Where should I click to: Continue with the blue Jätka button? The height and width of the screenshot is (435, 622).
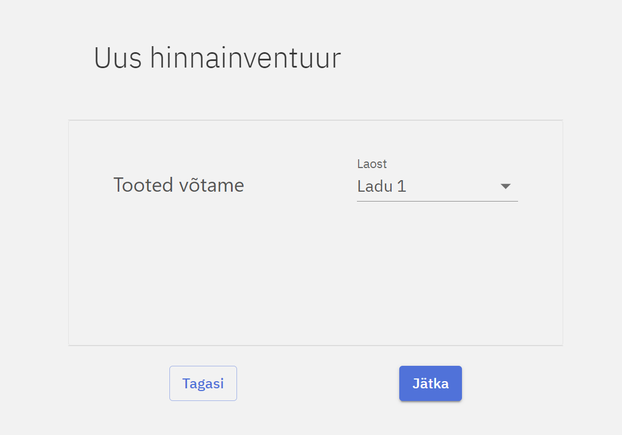coord(430,383)
